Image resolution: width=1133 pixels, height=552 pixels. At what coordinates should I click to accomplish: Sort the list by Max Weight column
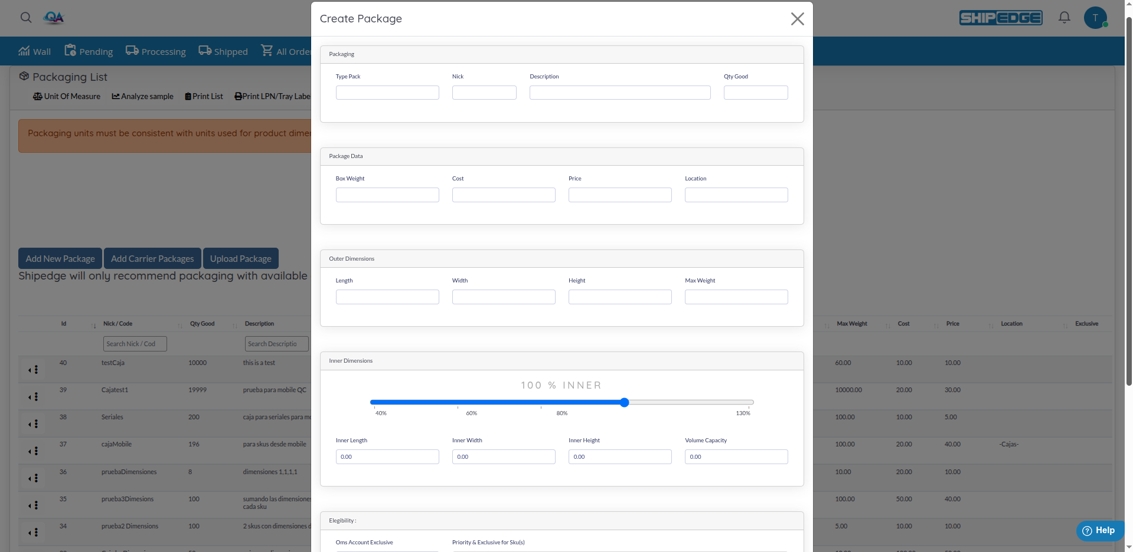click(x=851, y=324)
